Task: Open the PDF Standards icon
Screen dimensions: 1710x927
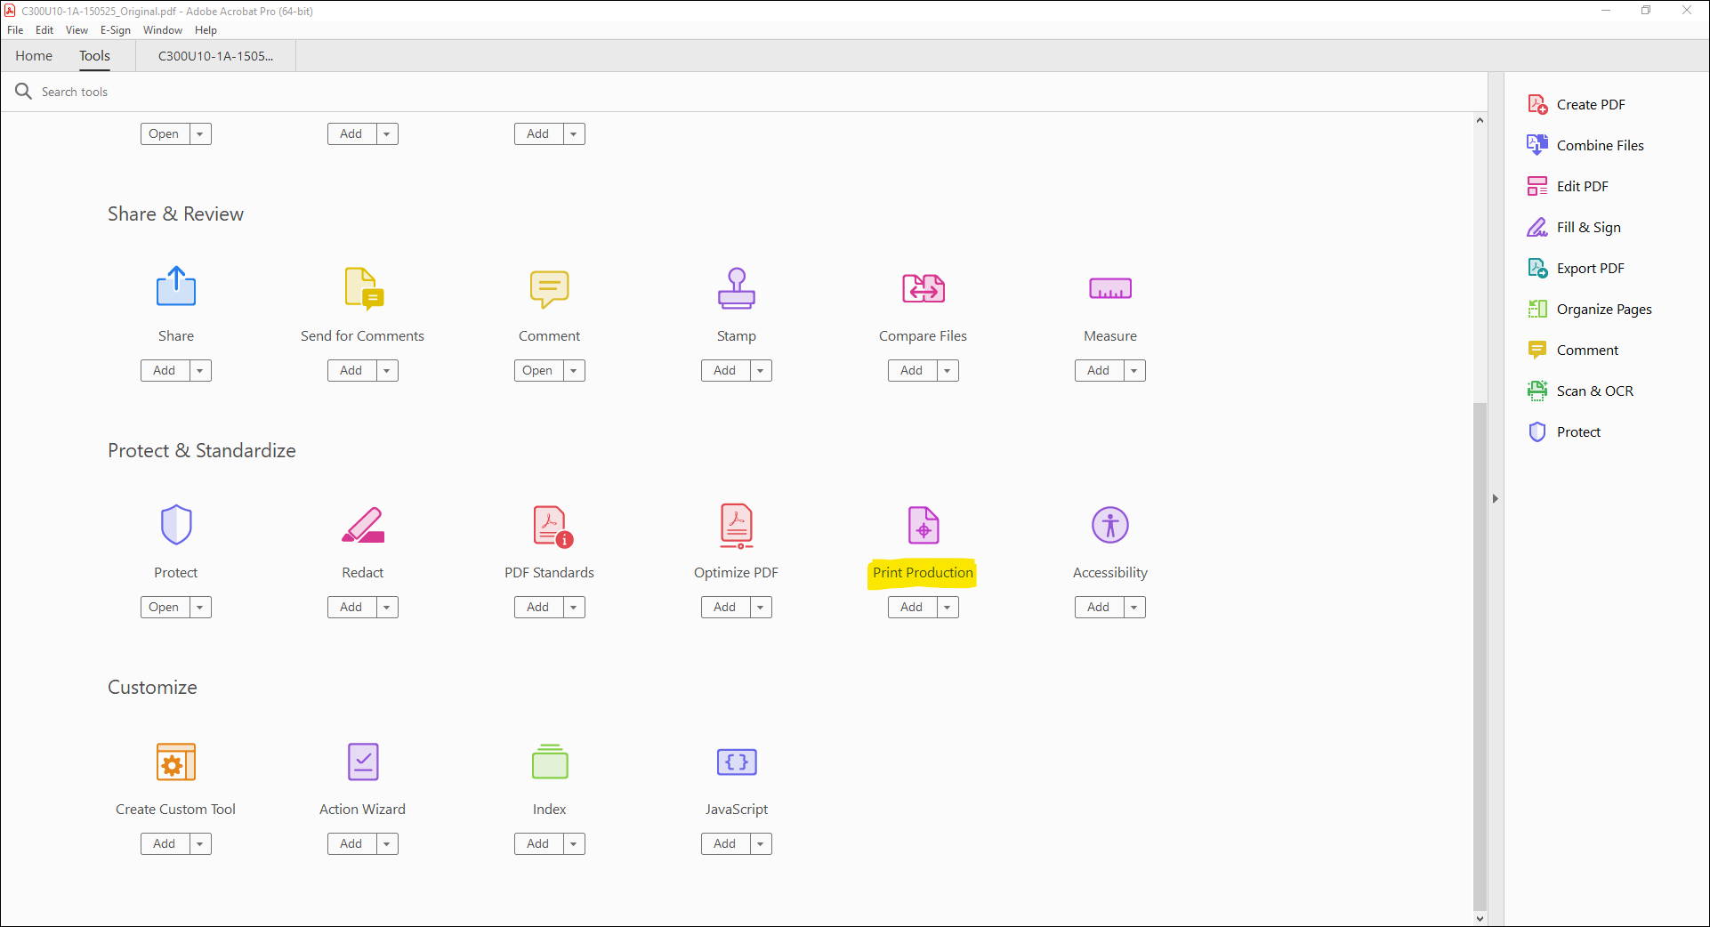Action: tap(553, 526)
